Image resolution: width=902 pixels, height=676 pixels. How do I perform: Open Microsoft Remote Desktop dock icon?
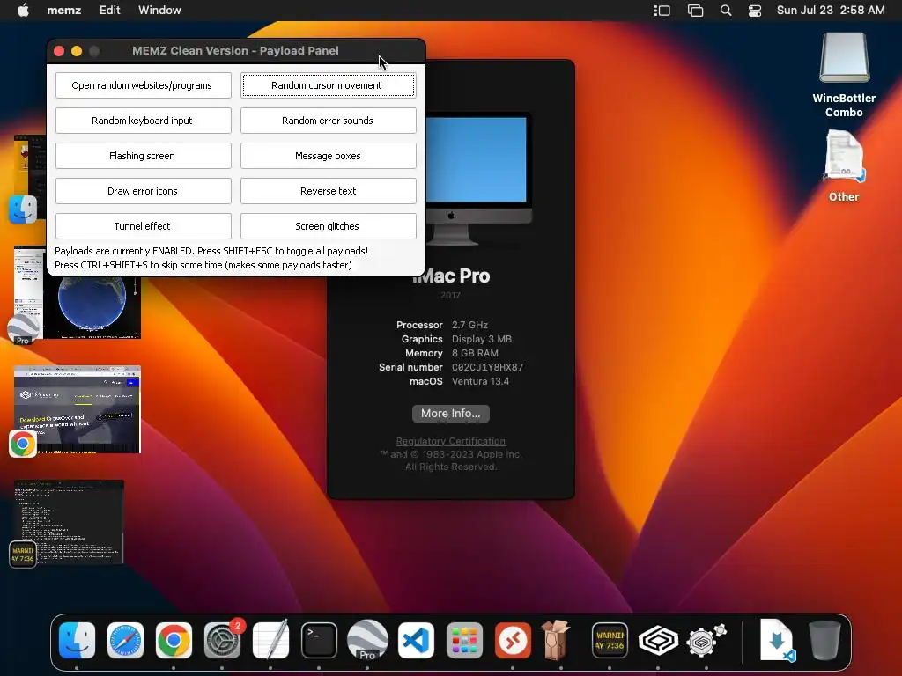point(513,640)
